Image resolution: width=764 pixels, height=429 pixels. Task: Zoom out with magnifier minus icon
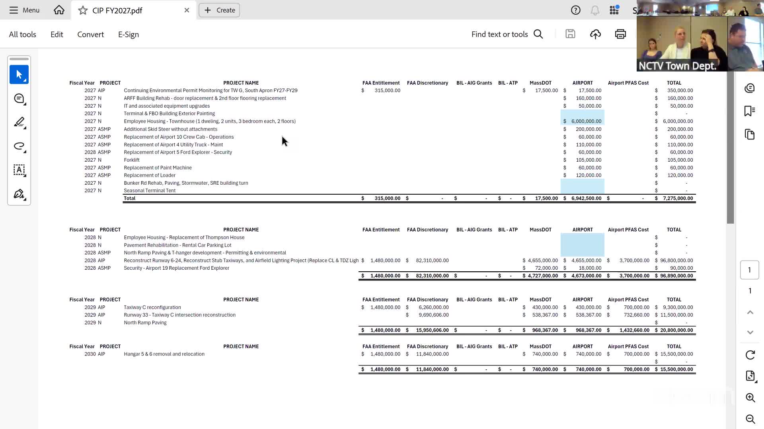750,419
